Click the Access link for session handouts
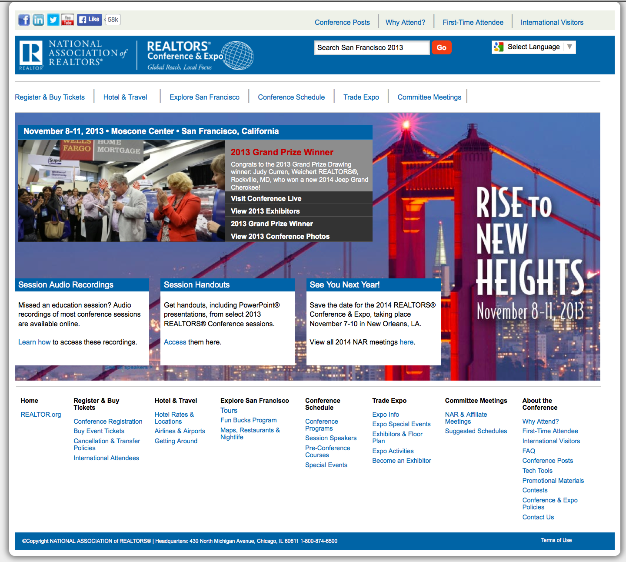Screen dimensions: 626x562 tap(175, 342)
